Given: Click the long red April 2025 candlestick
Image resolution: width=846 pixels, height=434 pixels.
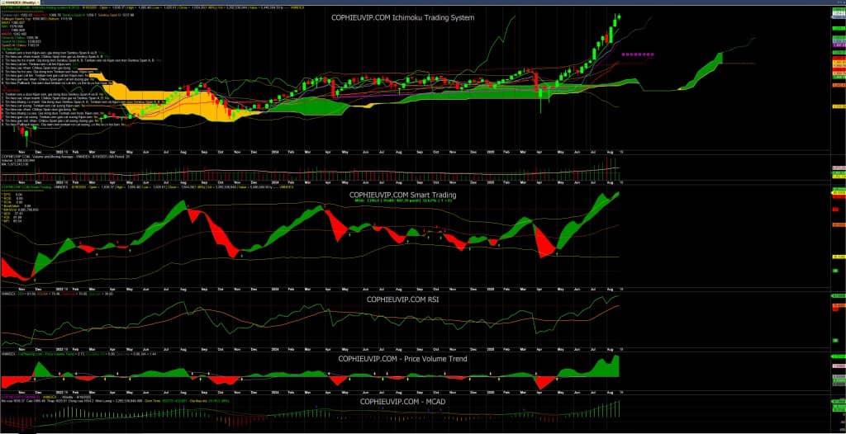Looking at the screenshot, I should point(535,80).
